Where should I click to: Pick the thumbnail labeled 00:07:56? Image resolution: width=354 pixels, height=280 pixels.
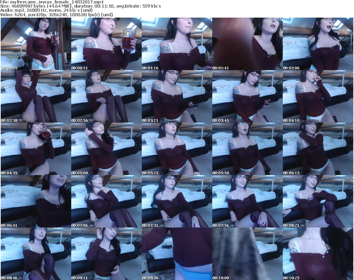click(x=247, y=201)
